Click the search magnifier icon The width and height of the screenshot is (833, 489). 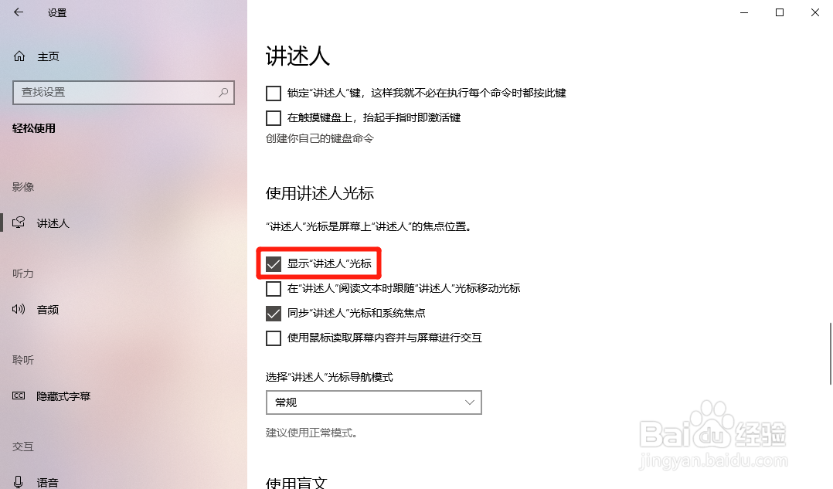coord(223,93)
